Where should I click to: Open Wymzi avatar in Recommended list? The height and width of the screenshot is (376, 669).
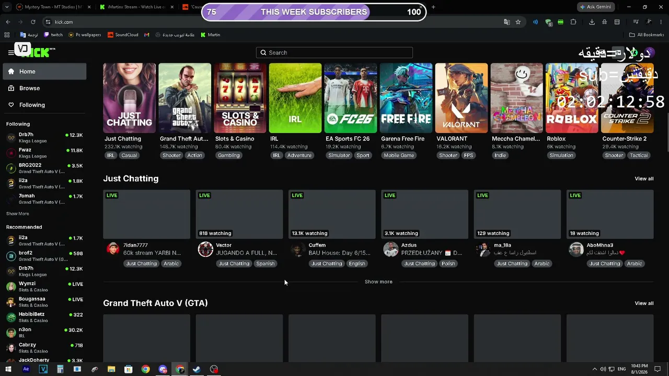(x=11, y=287)
